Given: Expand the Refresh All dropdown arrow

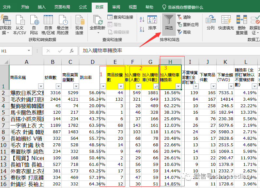Looking at the screenshot, I should point(98,33).
